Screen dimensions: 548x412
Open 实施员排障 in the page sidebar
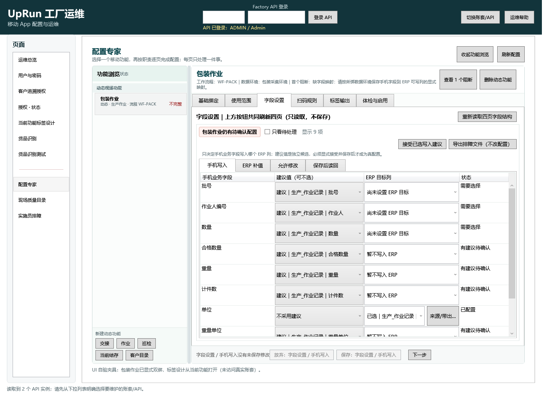[41, 216]
